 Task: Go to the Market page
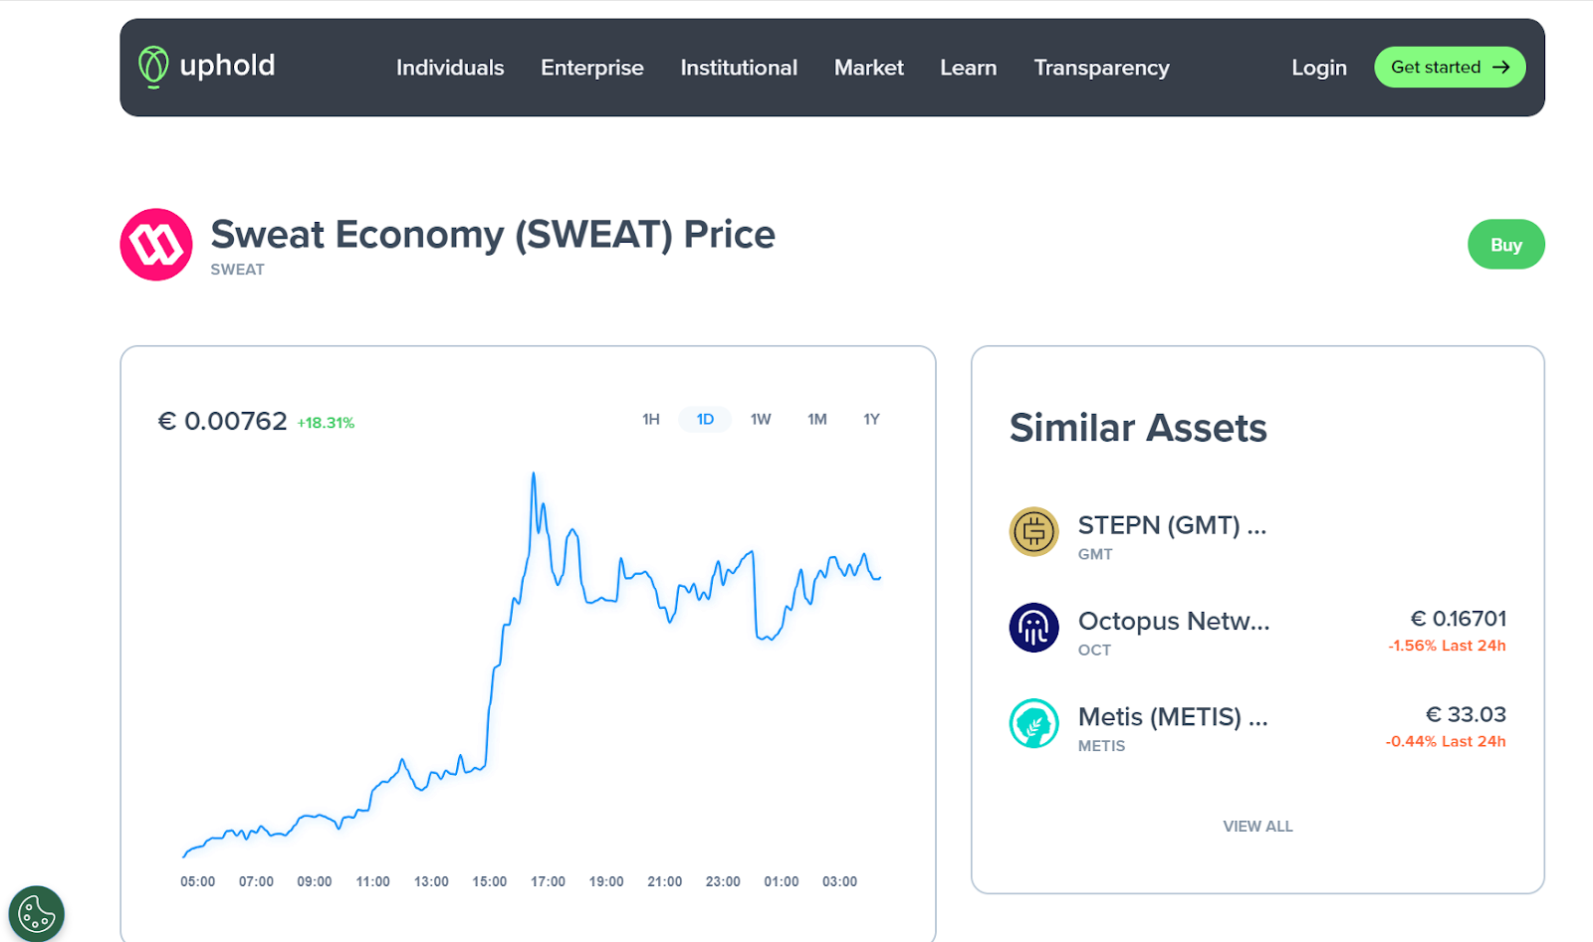868,68
